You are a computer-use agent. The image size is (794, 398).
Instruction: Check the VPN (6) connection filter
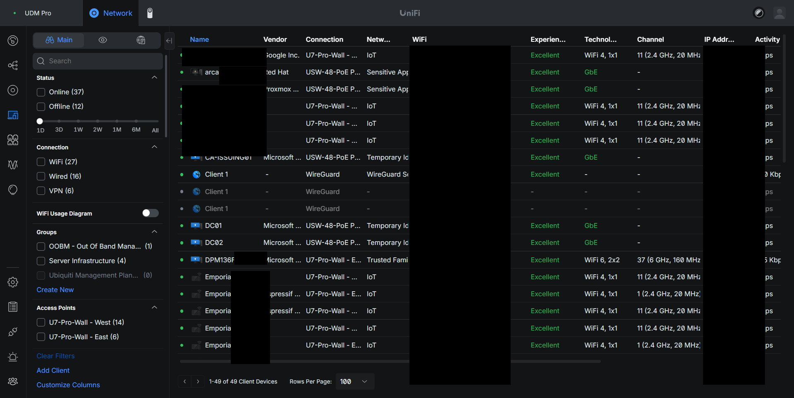[41, 191]
